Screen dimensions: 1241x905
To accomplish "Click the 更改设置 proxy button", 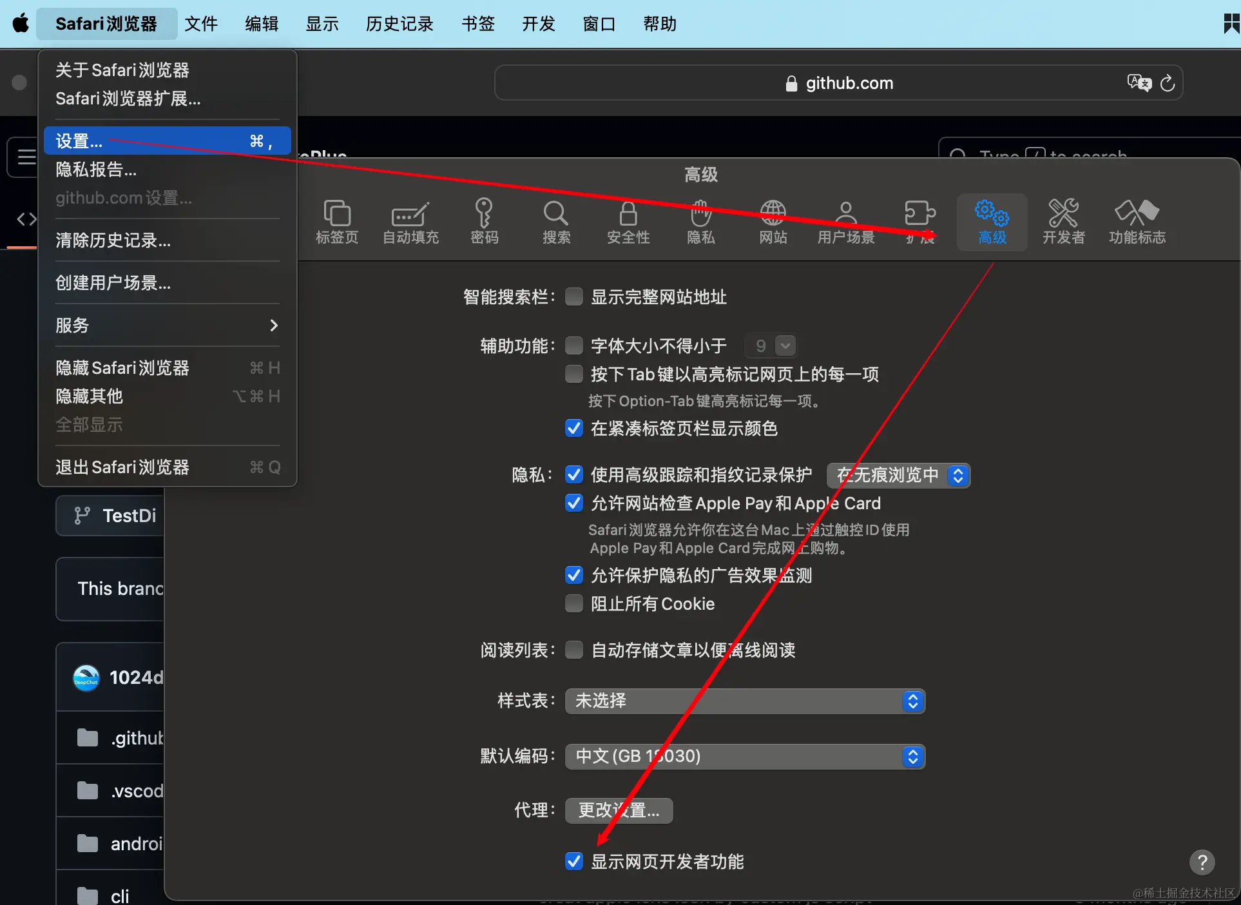I will [618, 810].
